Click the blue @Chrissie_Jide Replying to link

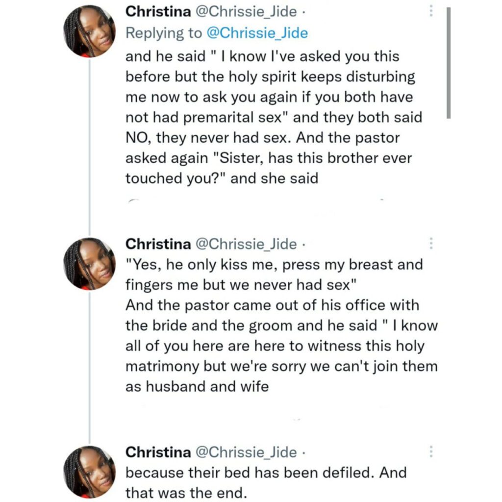[x=259, y=33]
